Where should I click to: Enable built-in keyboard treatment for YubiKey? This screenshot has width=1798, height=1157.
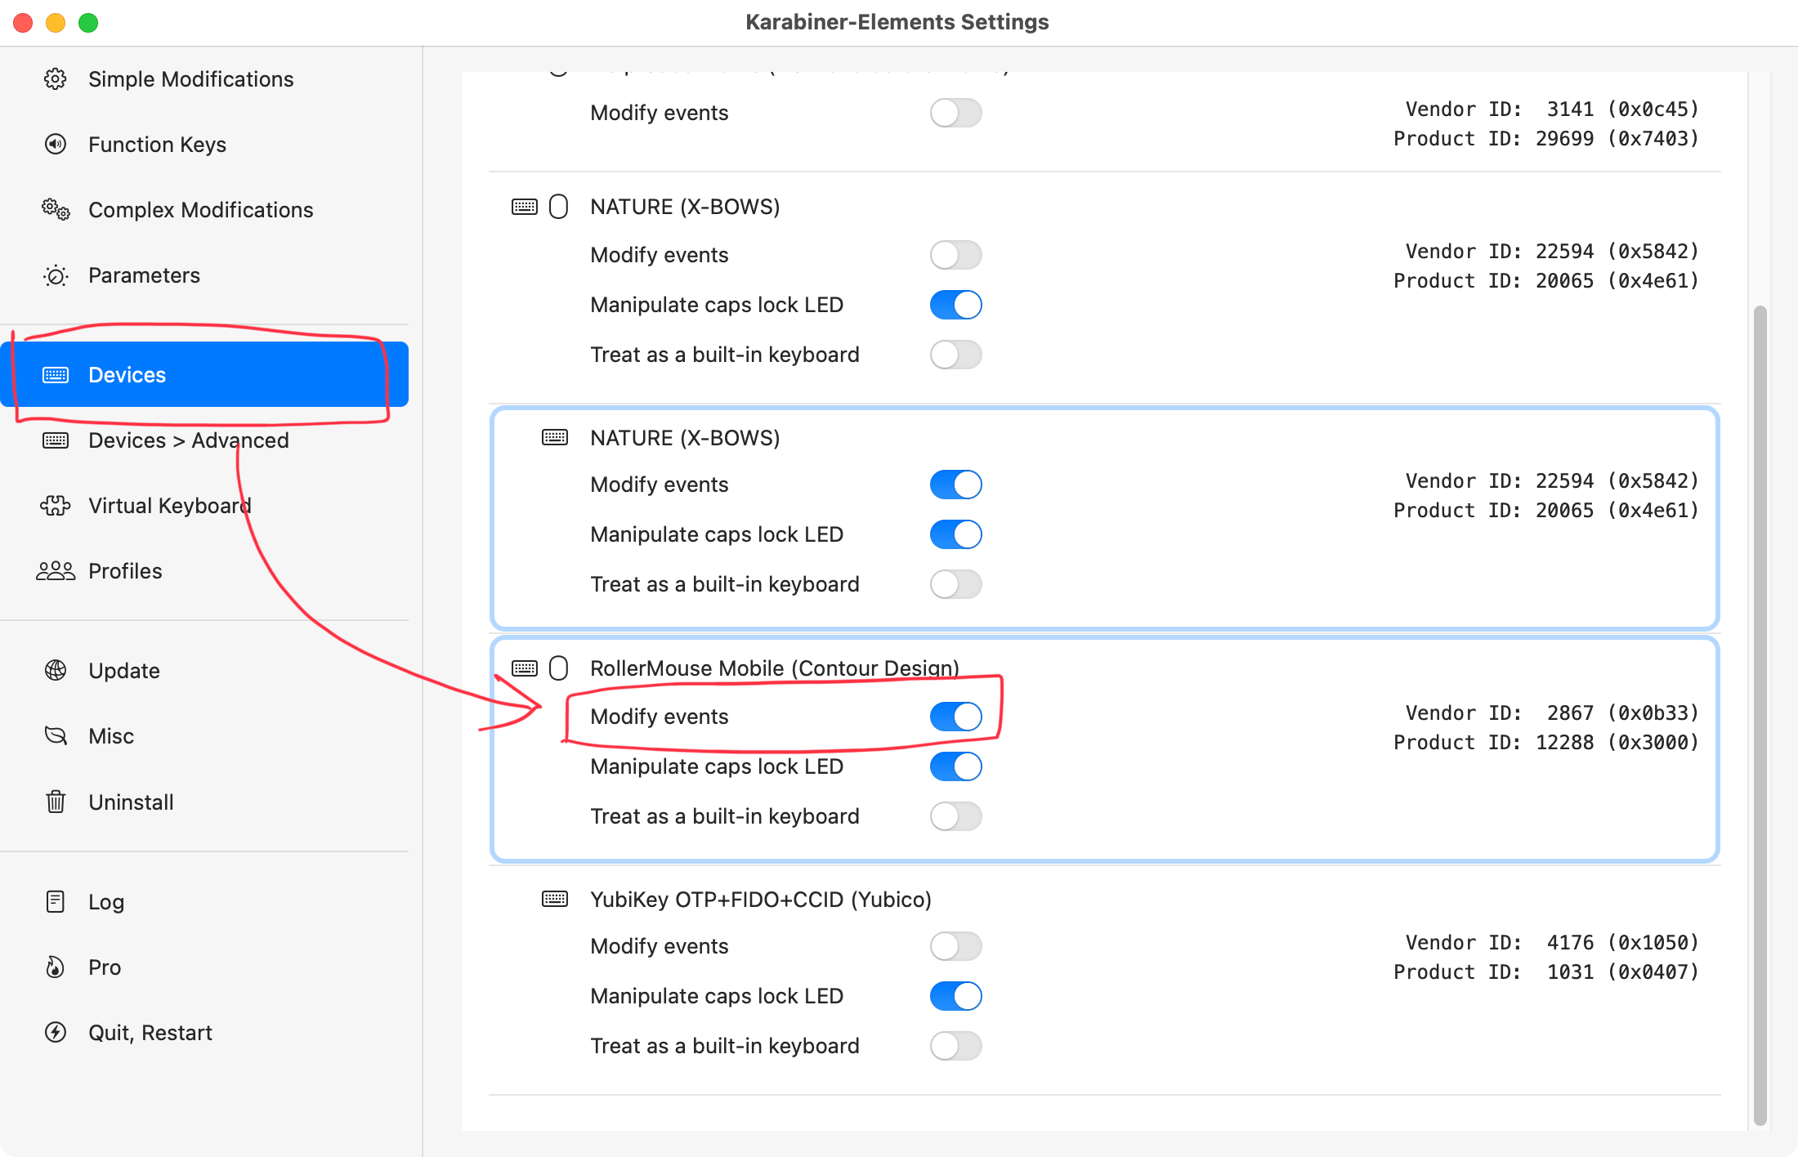pos(956,1046)
